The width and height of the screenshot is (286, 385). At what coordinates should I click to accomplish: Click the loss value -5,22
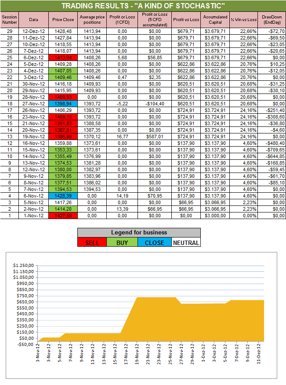pyautogui.click(x=122, y=104)
